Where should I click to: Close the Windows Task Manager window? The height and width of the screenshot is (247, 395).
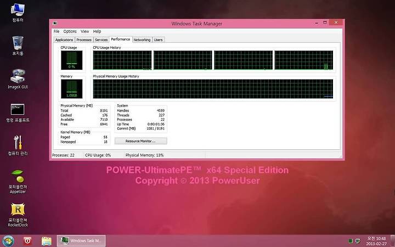click(x=336, y=23)
